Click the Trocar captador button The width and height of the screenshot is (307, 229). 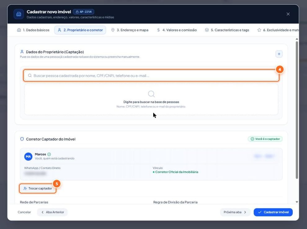tap(38, 188)
